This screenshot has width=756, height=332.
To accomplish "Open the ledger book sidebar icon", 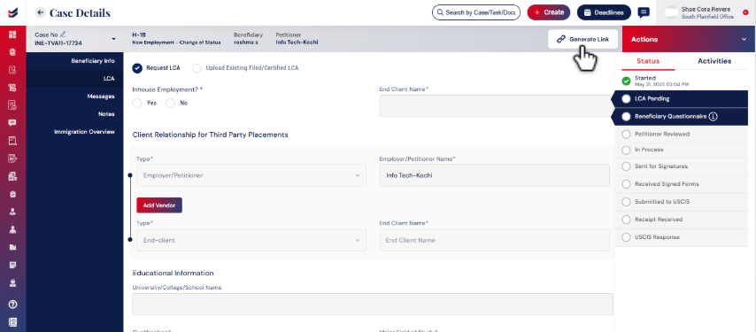I will [x=12, y=141].
